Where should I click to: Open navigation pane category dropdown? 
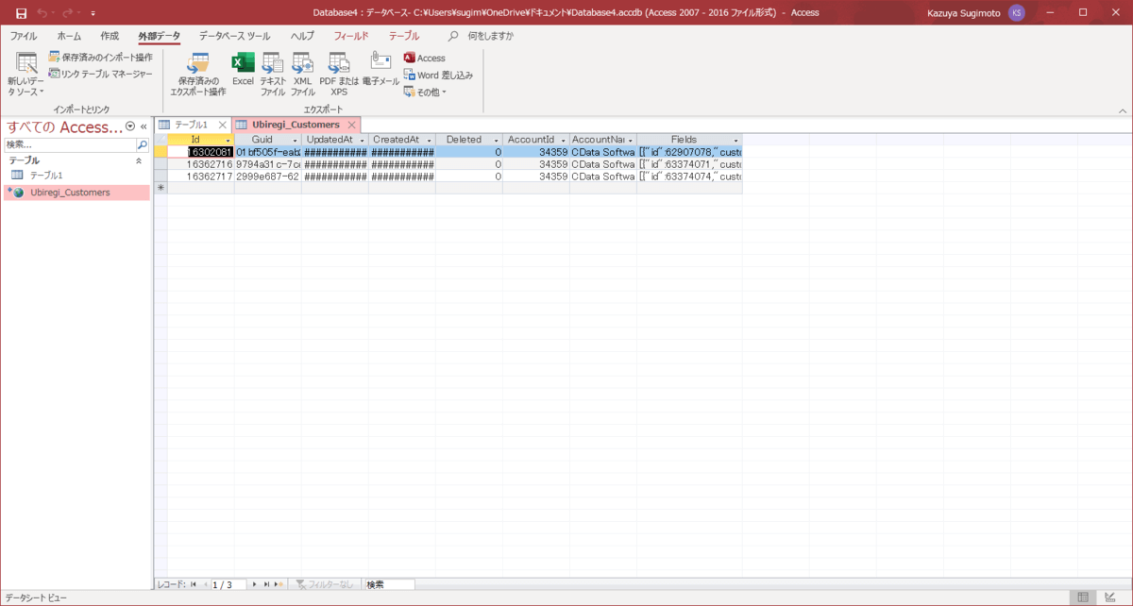tap(130, 126)
